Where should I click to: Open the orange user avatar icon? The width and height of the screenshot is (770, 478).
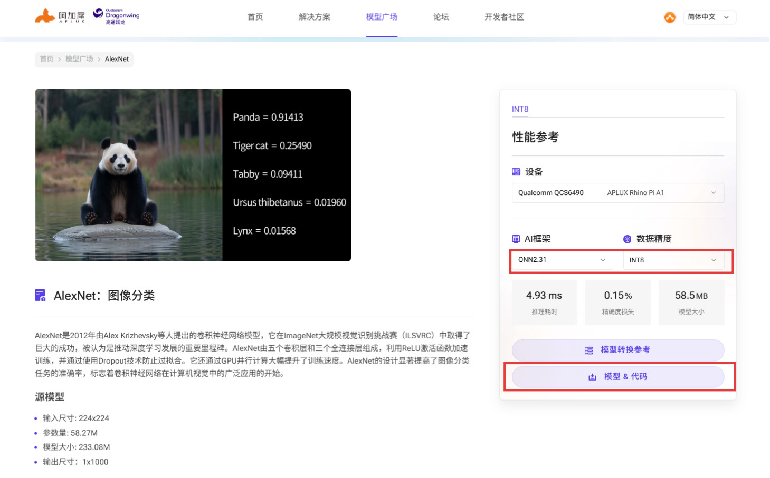coord(670,17)
